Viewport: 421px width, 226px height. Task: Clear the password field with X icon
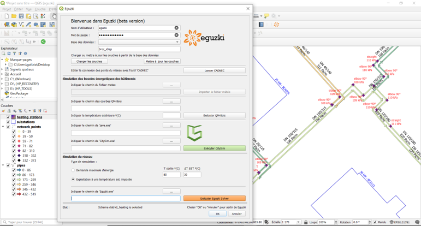[x=176, y=35]
